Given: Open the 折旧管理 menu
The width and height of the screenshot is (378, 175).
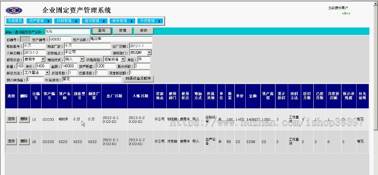Looking at the screenshot, I should tap(67, 21).
